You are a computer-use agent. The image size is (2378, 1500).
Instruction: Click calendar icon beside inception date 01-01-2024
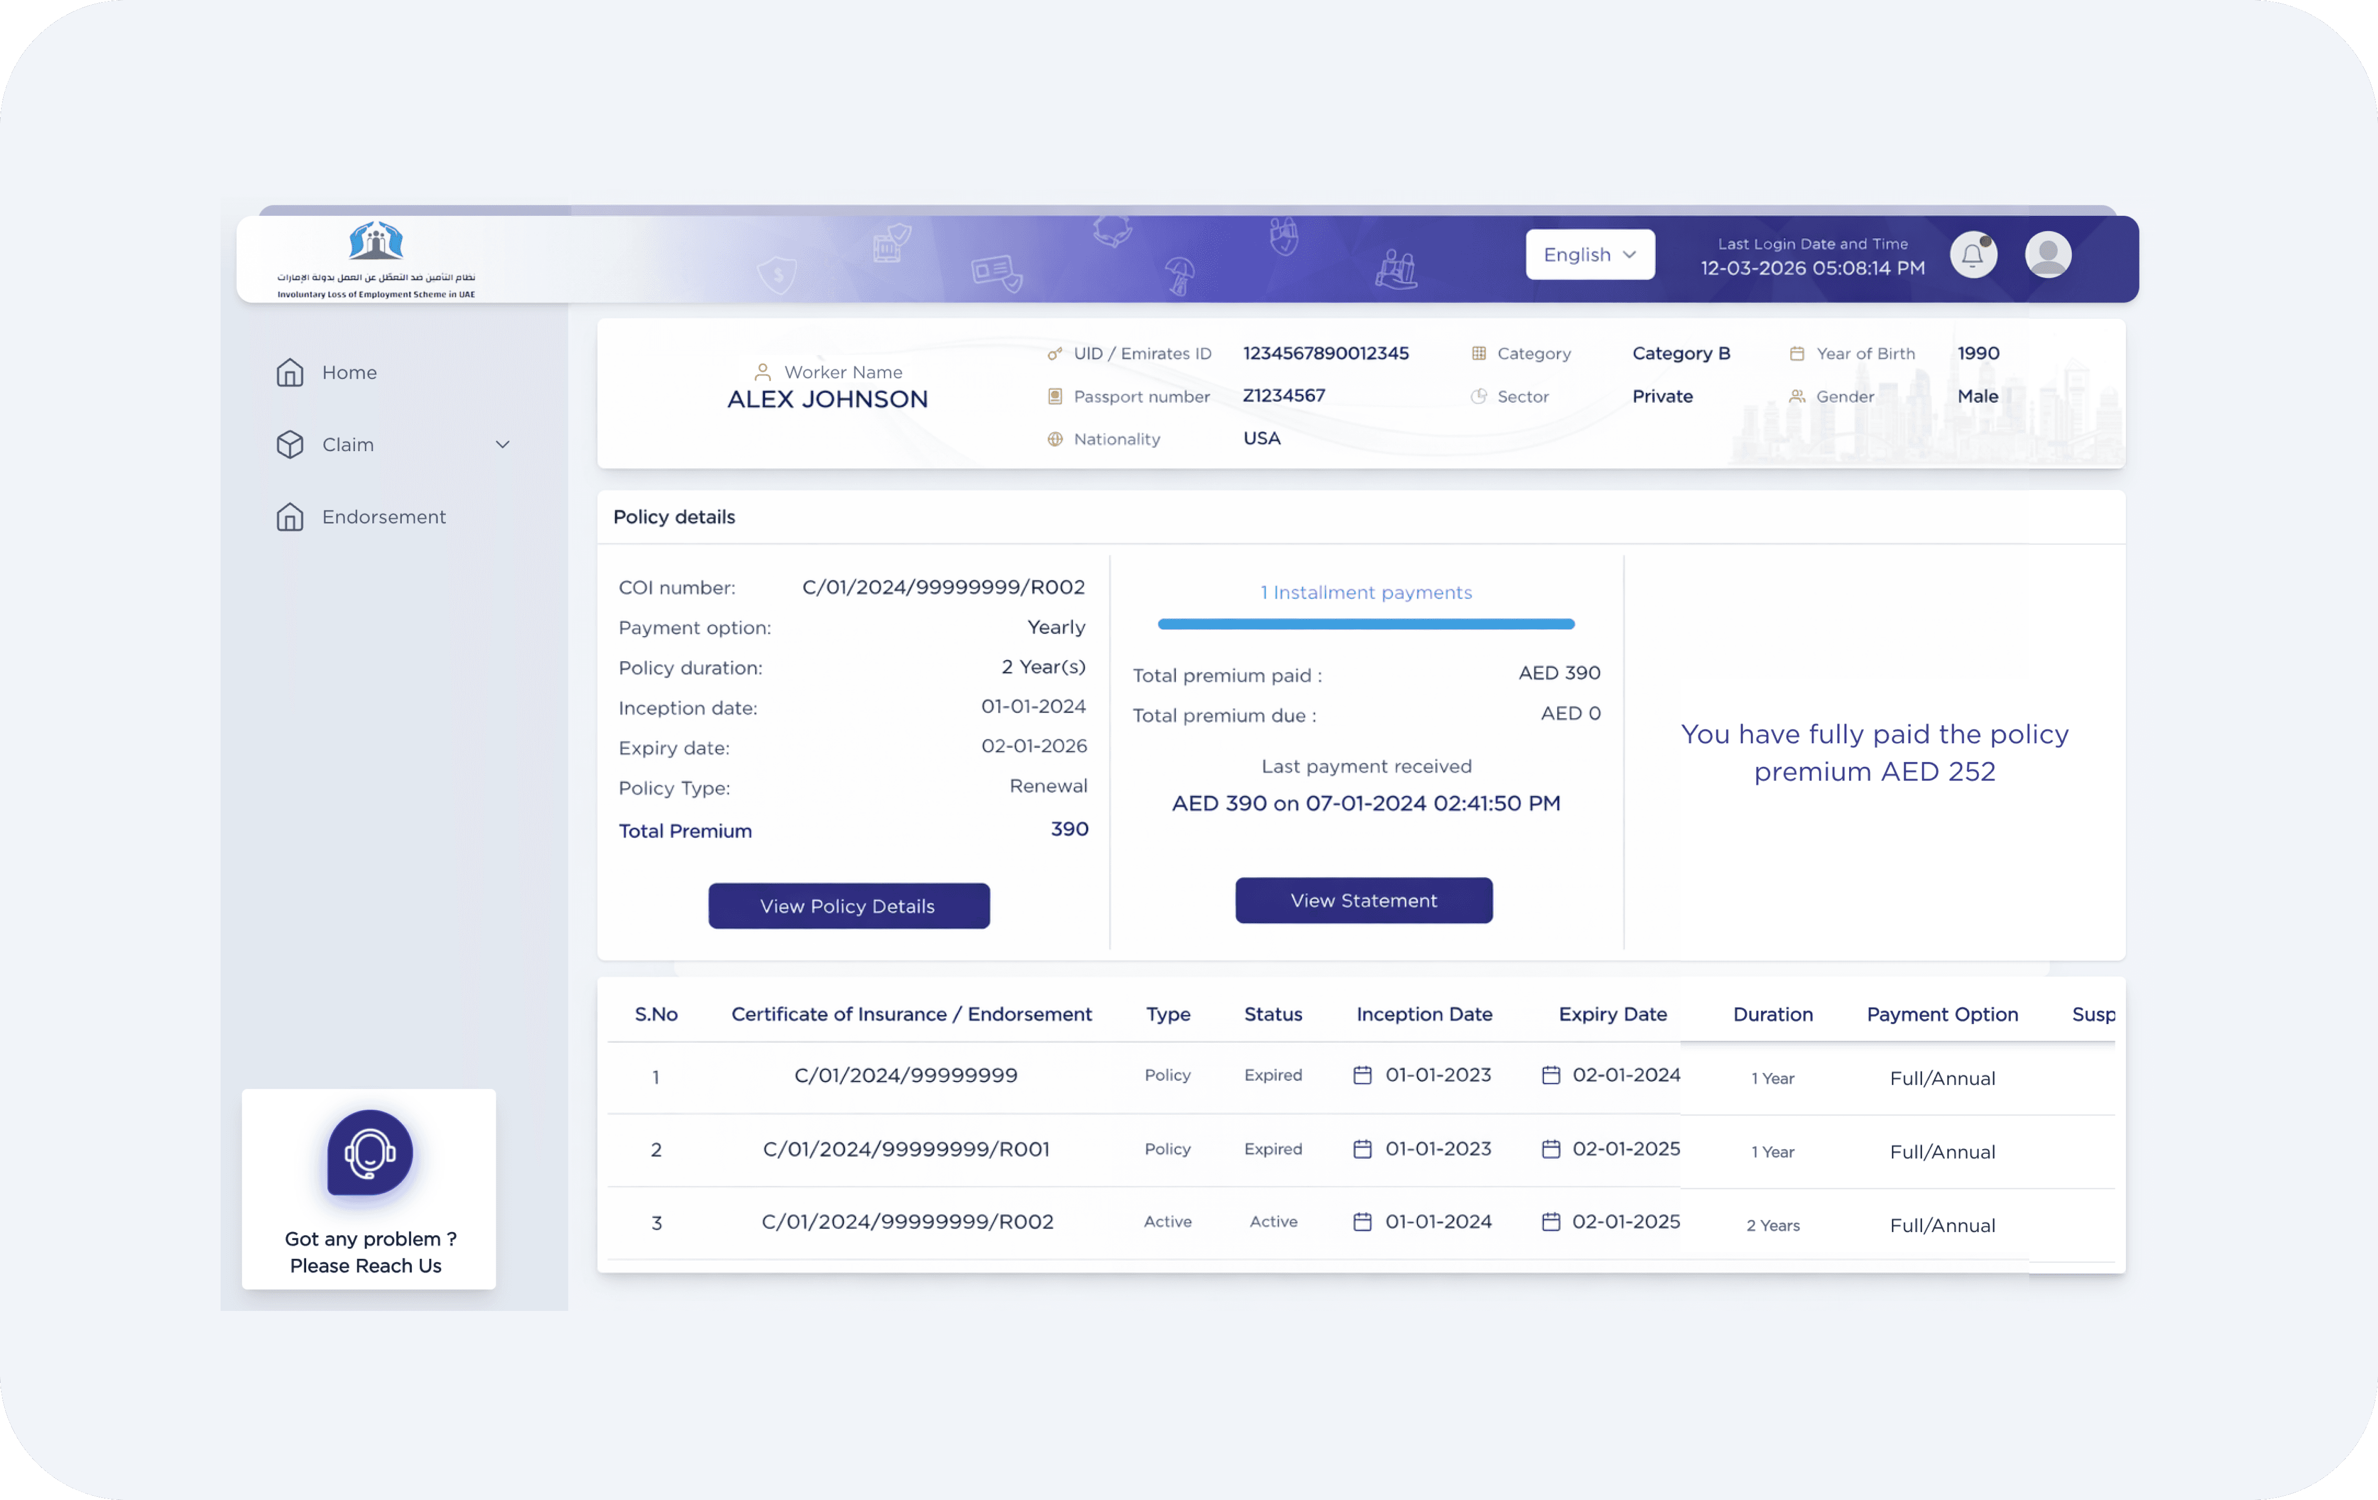click(x=1362, y=1222)
